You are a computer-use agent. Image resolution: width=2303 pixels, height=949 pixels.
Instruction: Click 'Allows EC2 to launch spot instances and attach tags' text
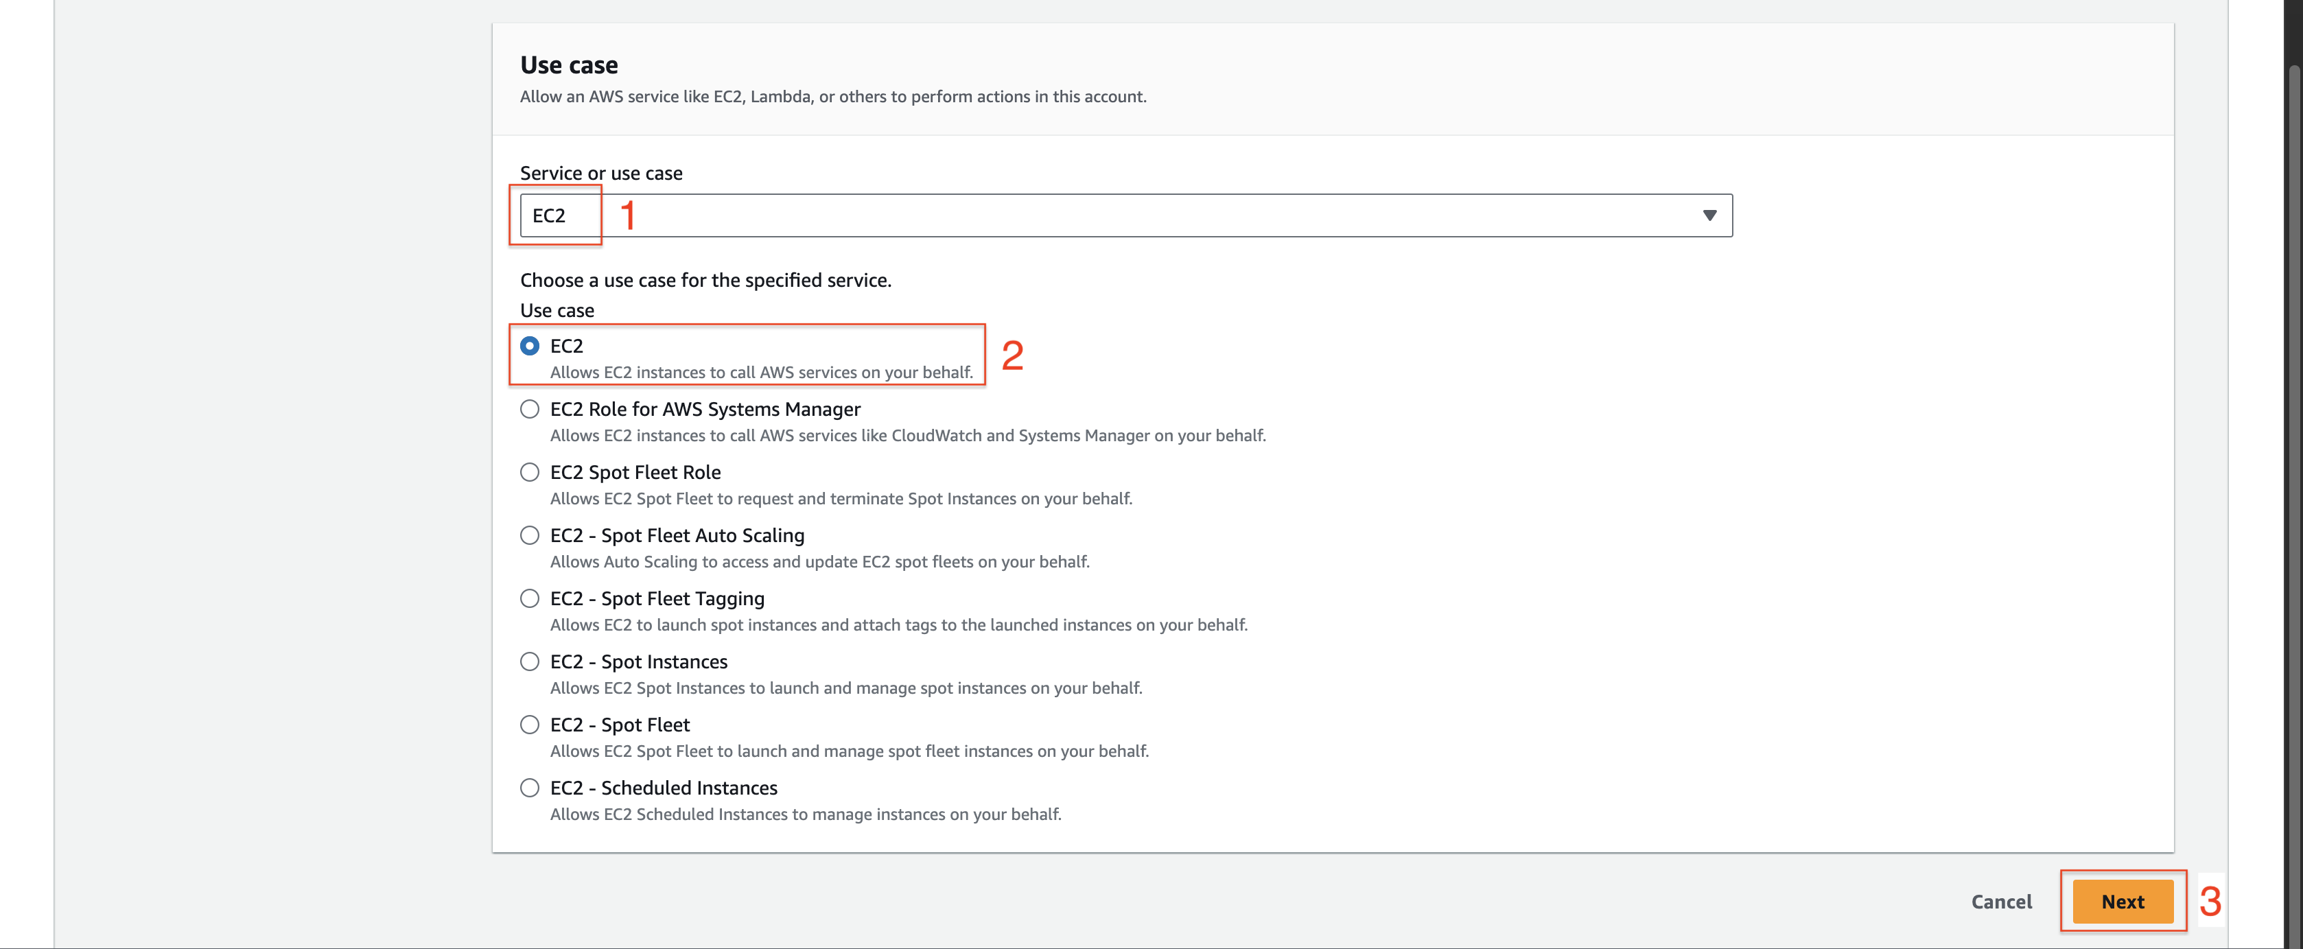coord(898,626)
